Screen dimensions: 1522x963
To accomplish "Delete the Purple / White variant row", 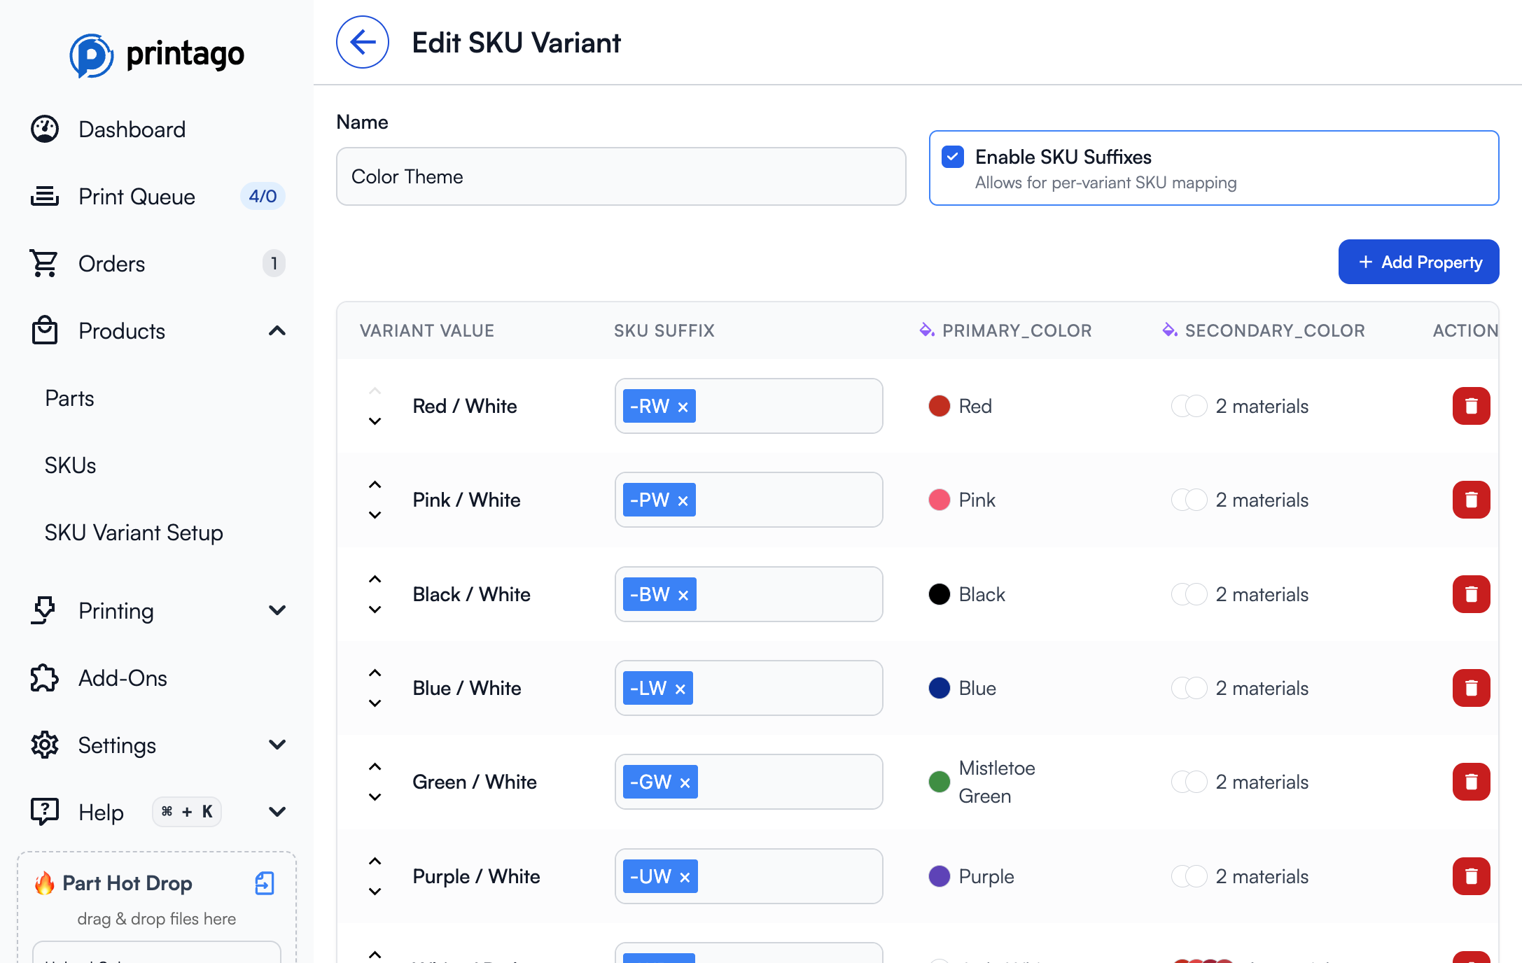I will coord(1471,876).
